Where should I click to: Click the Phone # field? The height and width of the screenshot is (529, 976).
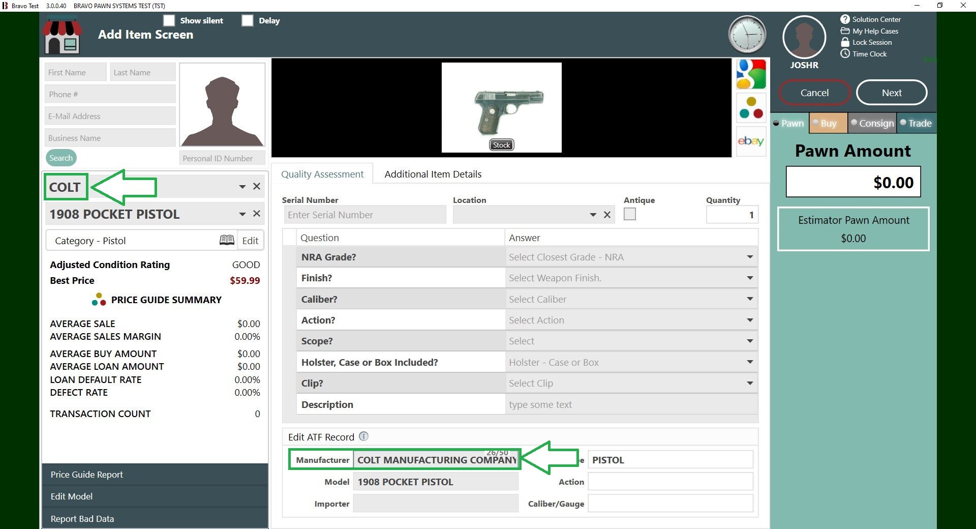tap(110, 94)
